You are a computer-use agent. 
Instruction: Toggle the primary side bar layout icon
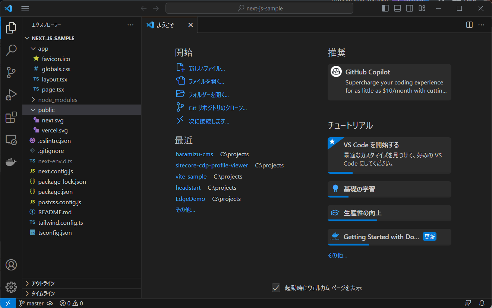click(385, 8)
